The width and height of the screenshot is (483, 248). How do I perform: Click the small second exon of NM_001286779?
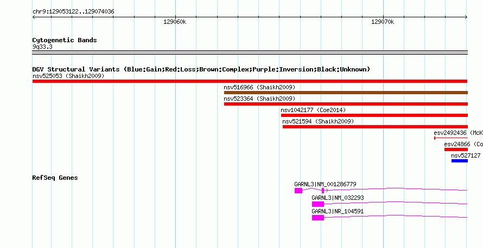coord(323,191)
